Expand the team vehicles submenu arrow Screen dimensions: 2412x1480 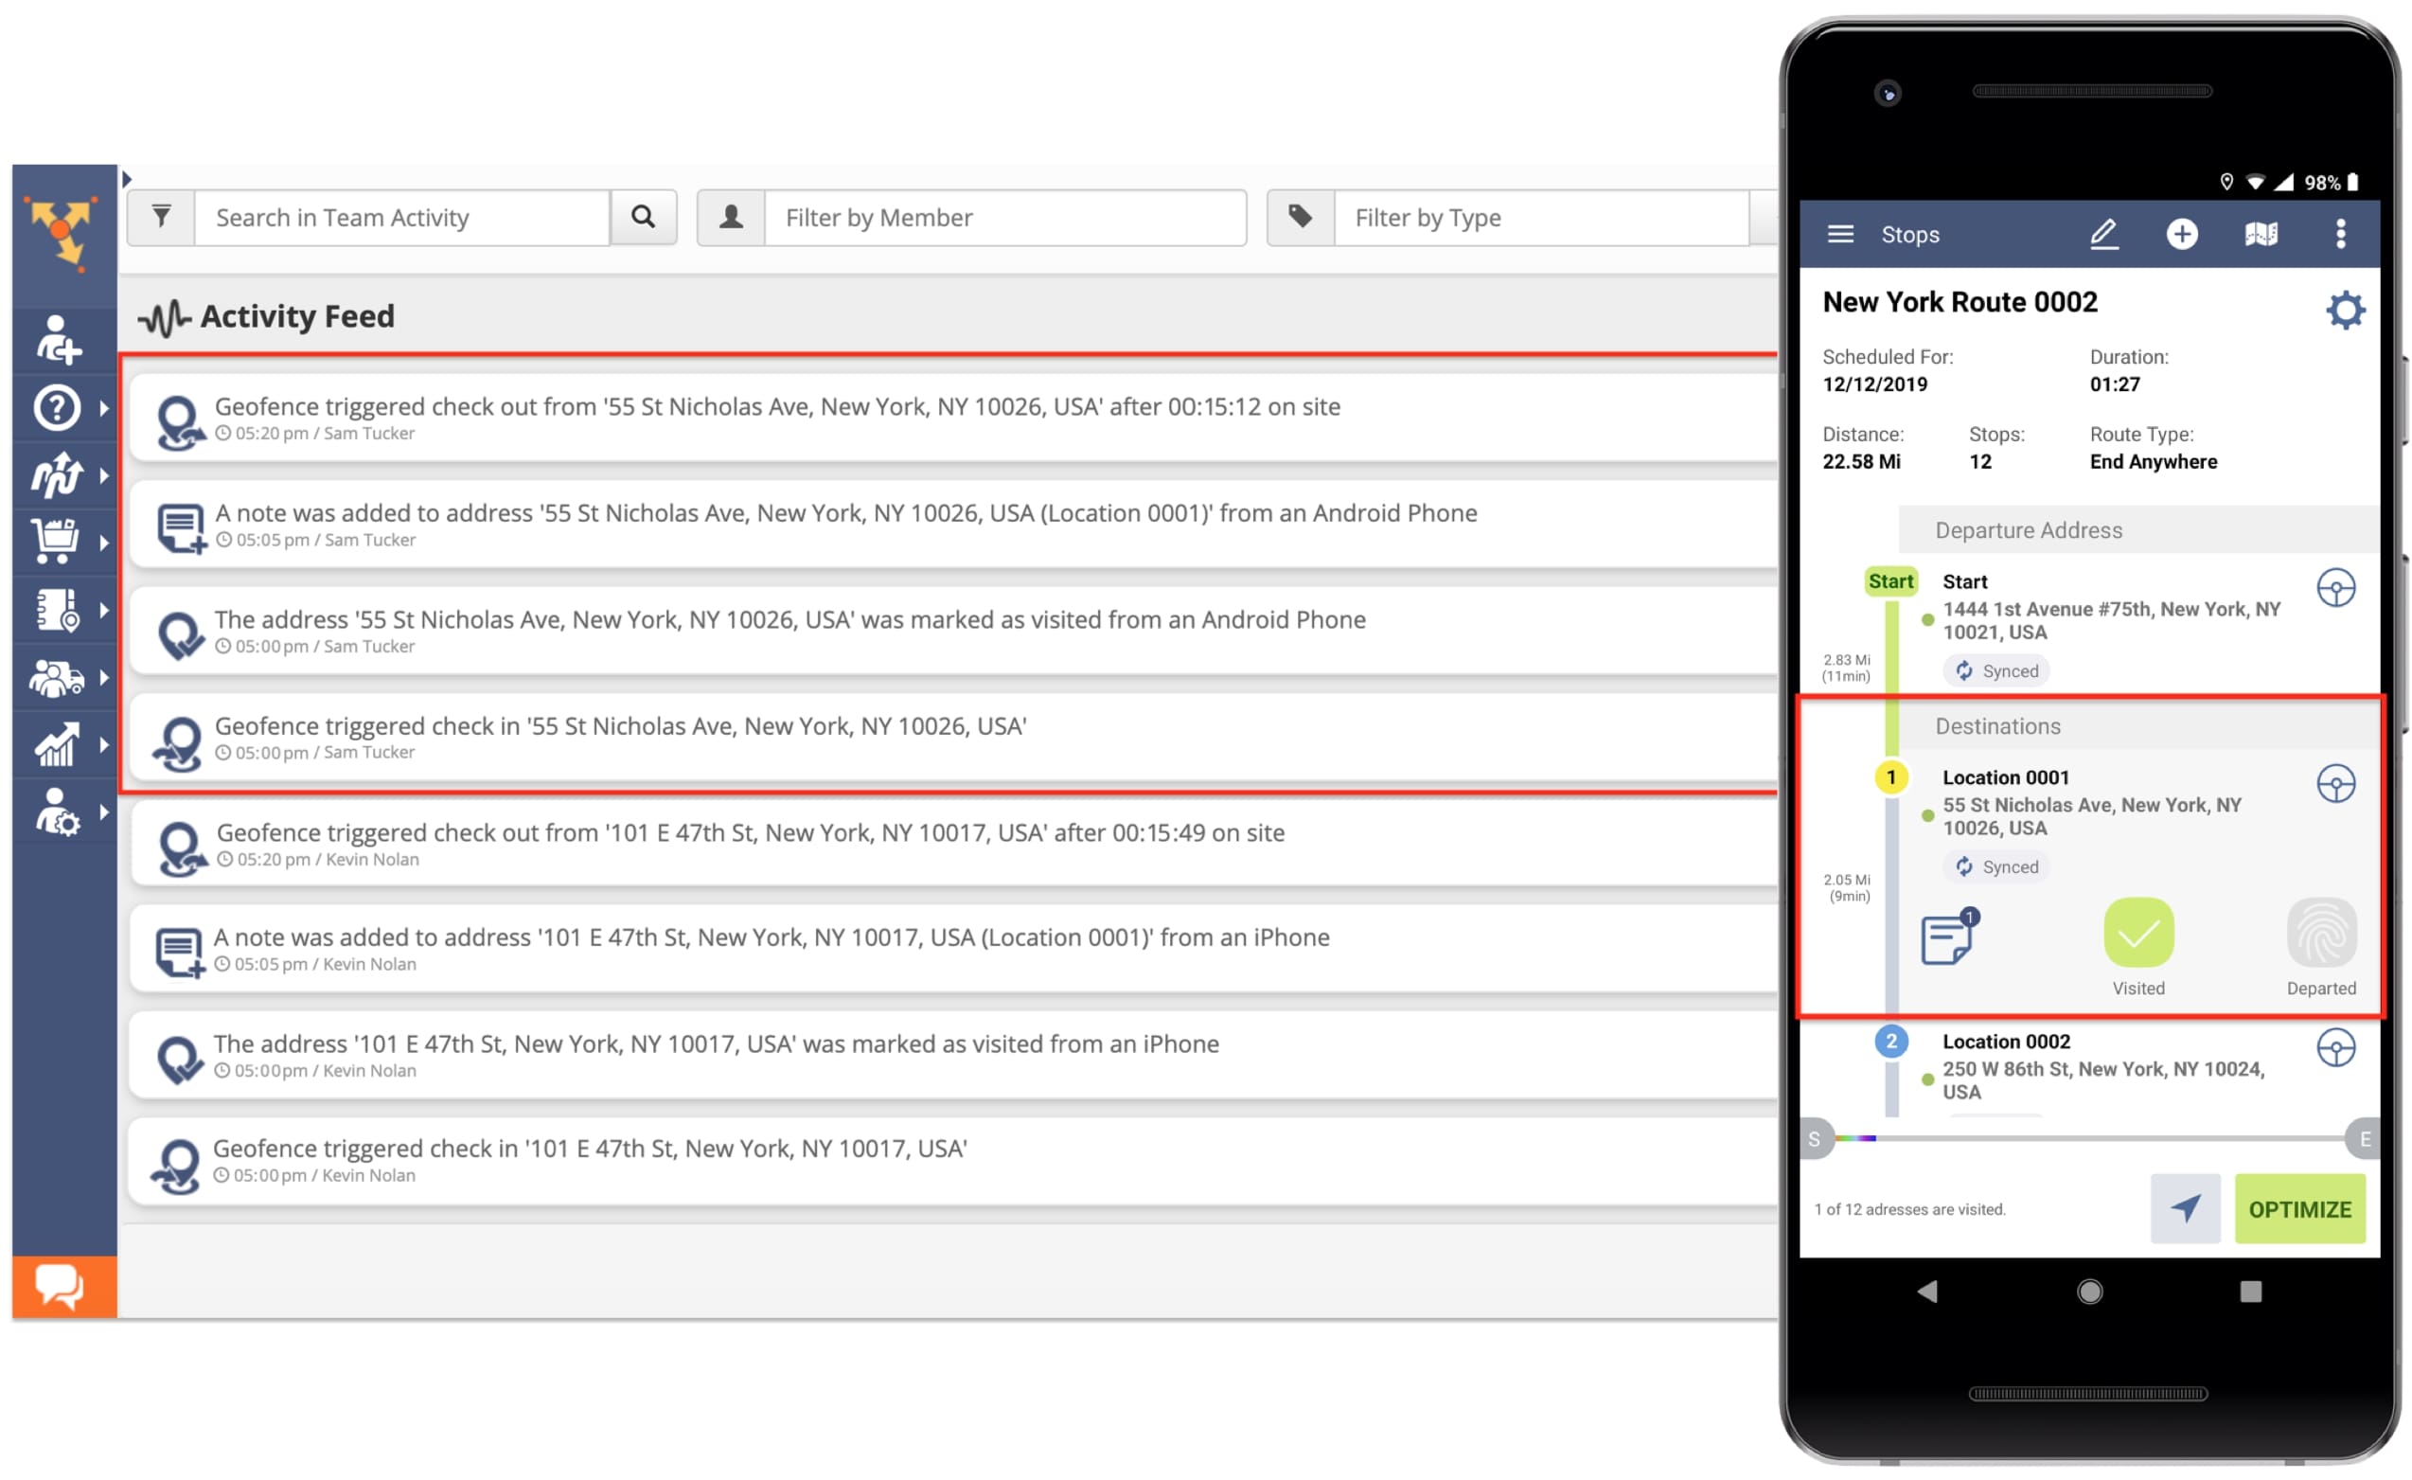pos(104,678)
